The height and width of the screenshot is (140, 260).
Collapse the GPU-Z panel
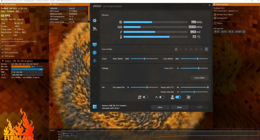51,4
